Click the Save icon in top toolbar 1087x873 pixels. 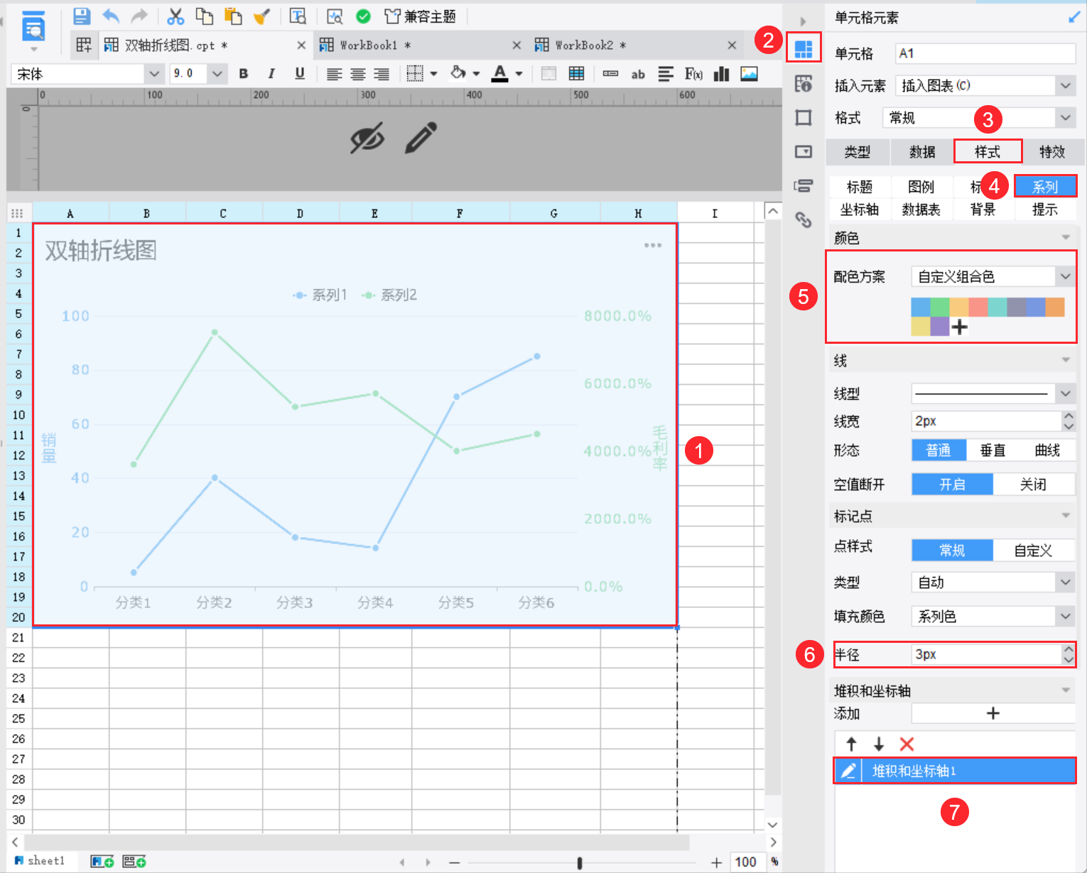[82, 16]
